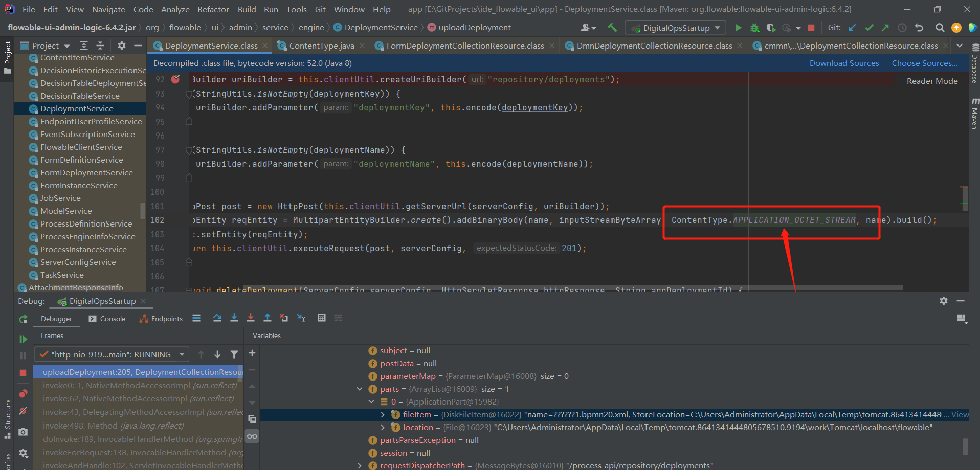Viewport: 980px width, 470px height.
Task: Click the Step Out debugger icon
Action: click(x=268, y=318)
